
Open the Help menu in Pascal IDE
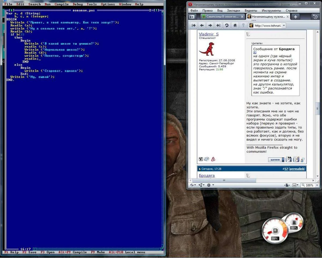139,4
